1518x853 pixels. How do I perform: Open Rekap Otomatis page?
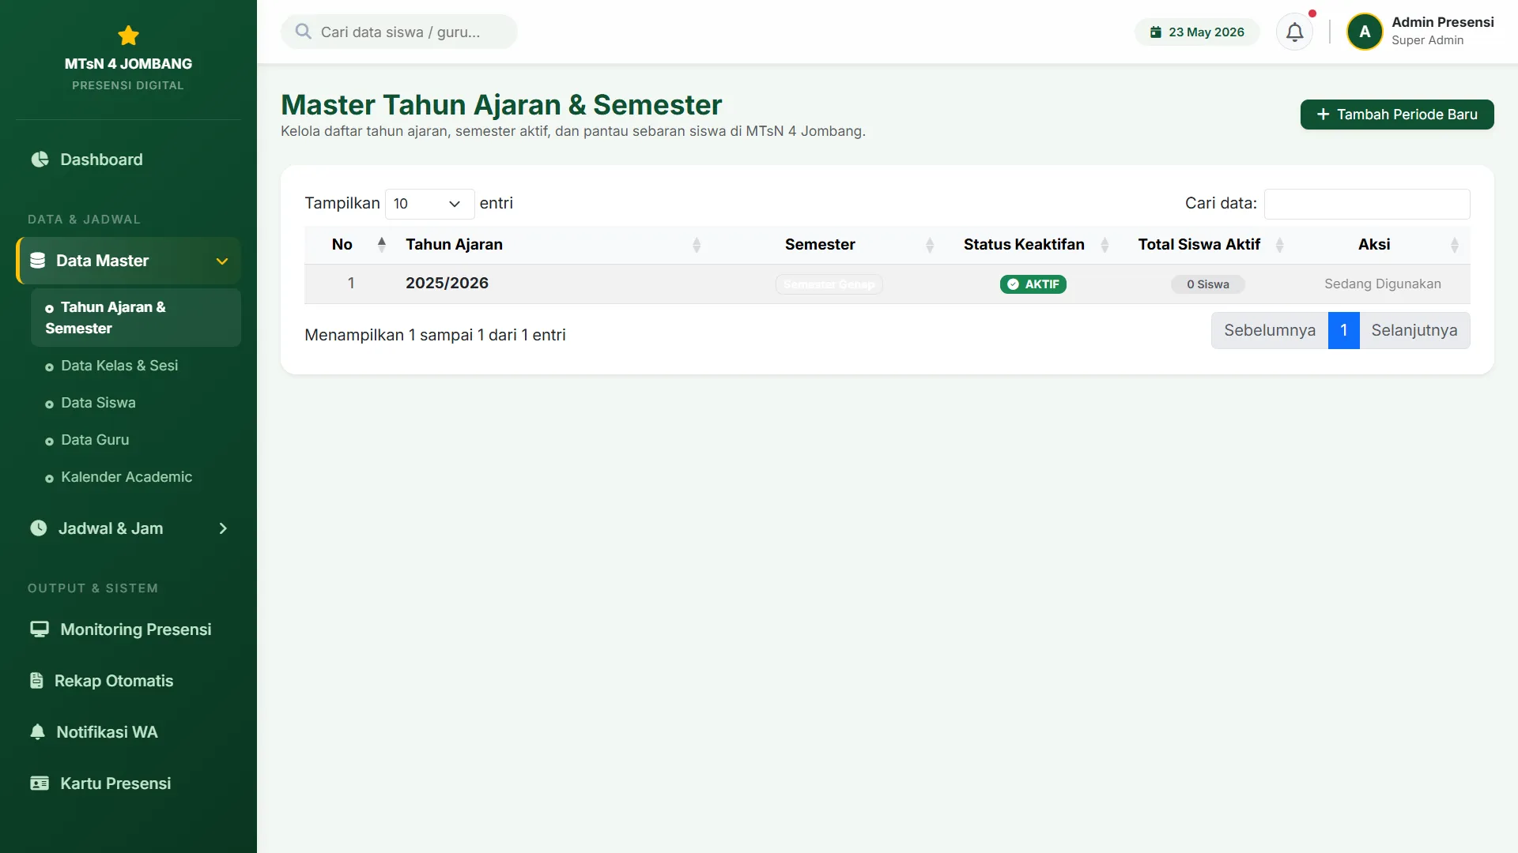click(128, 681)
